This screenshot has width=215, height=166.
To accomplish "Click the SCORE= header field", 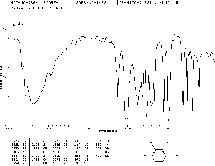I will pyautogui.click(x=58, y=3).
